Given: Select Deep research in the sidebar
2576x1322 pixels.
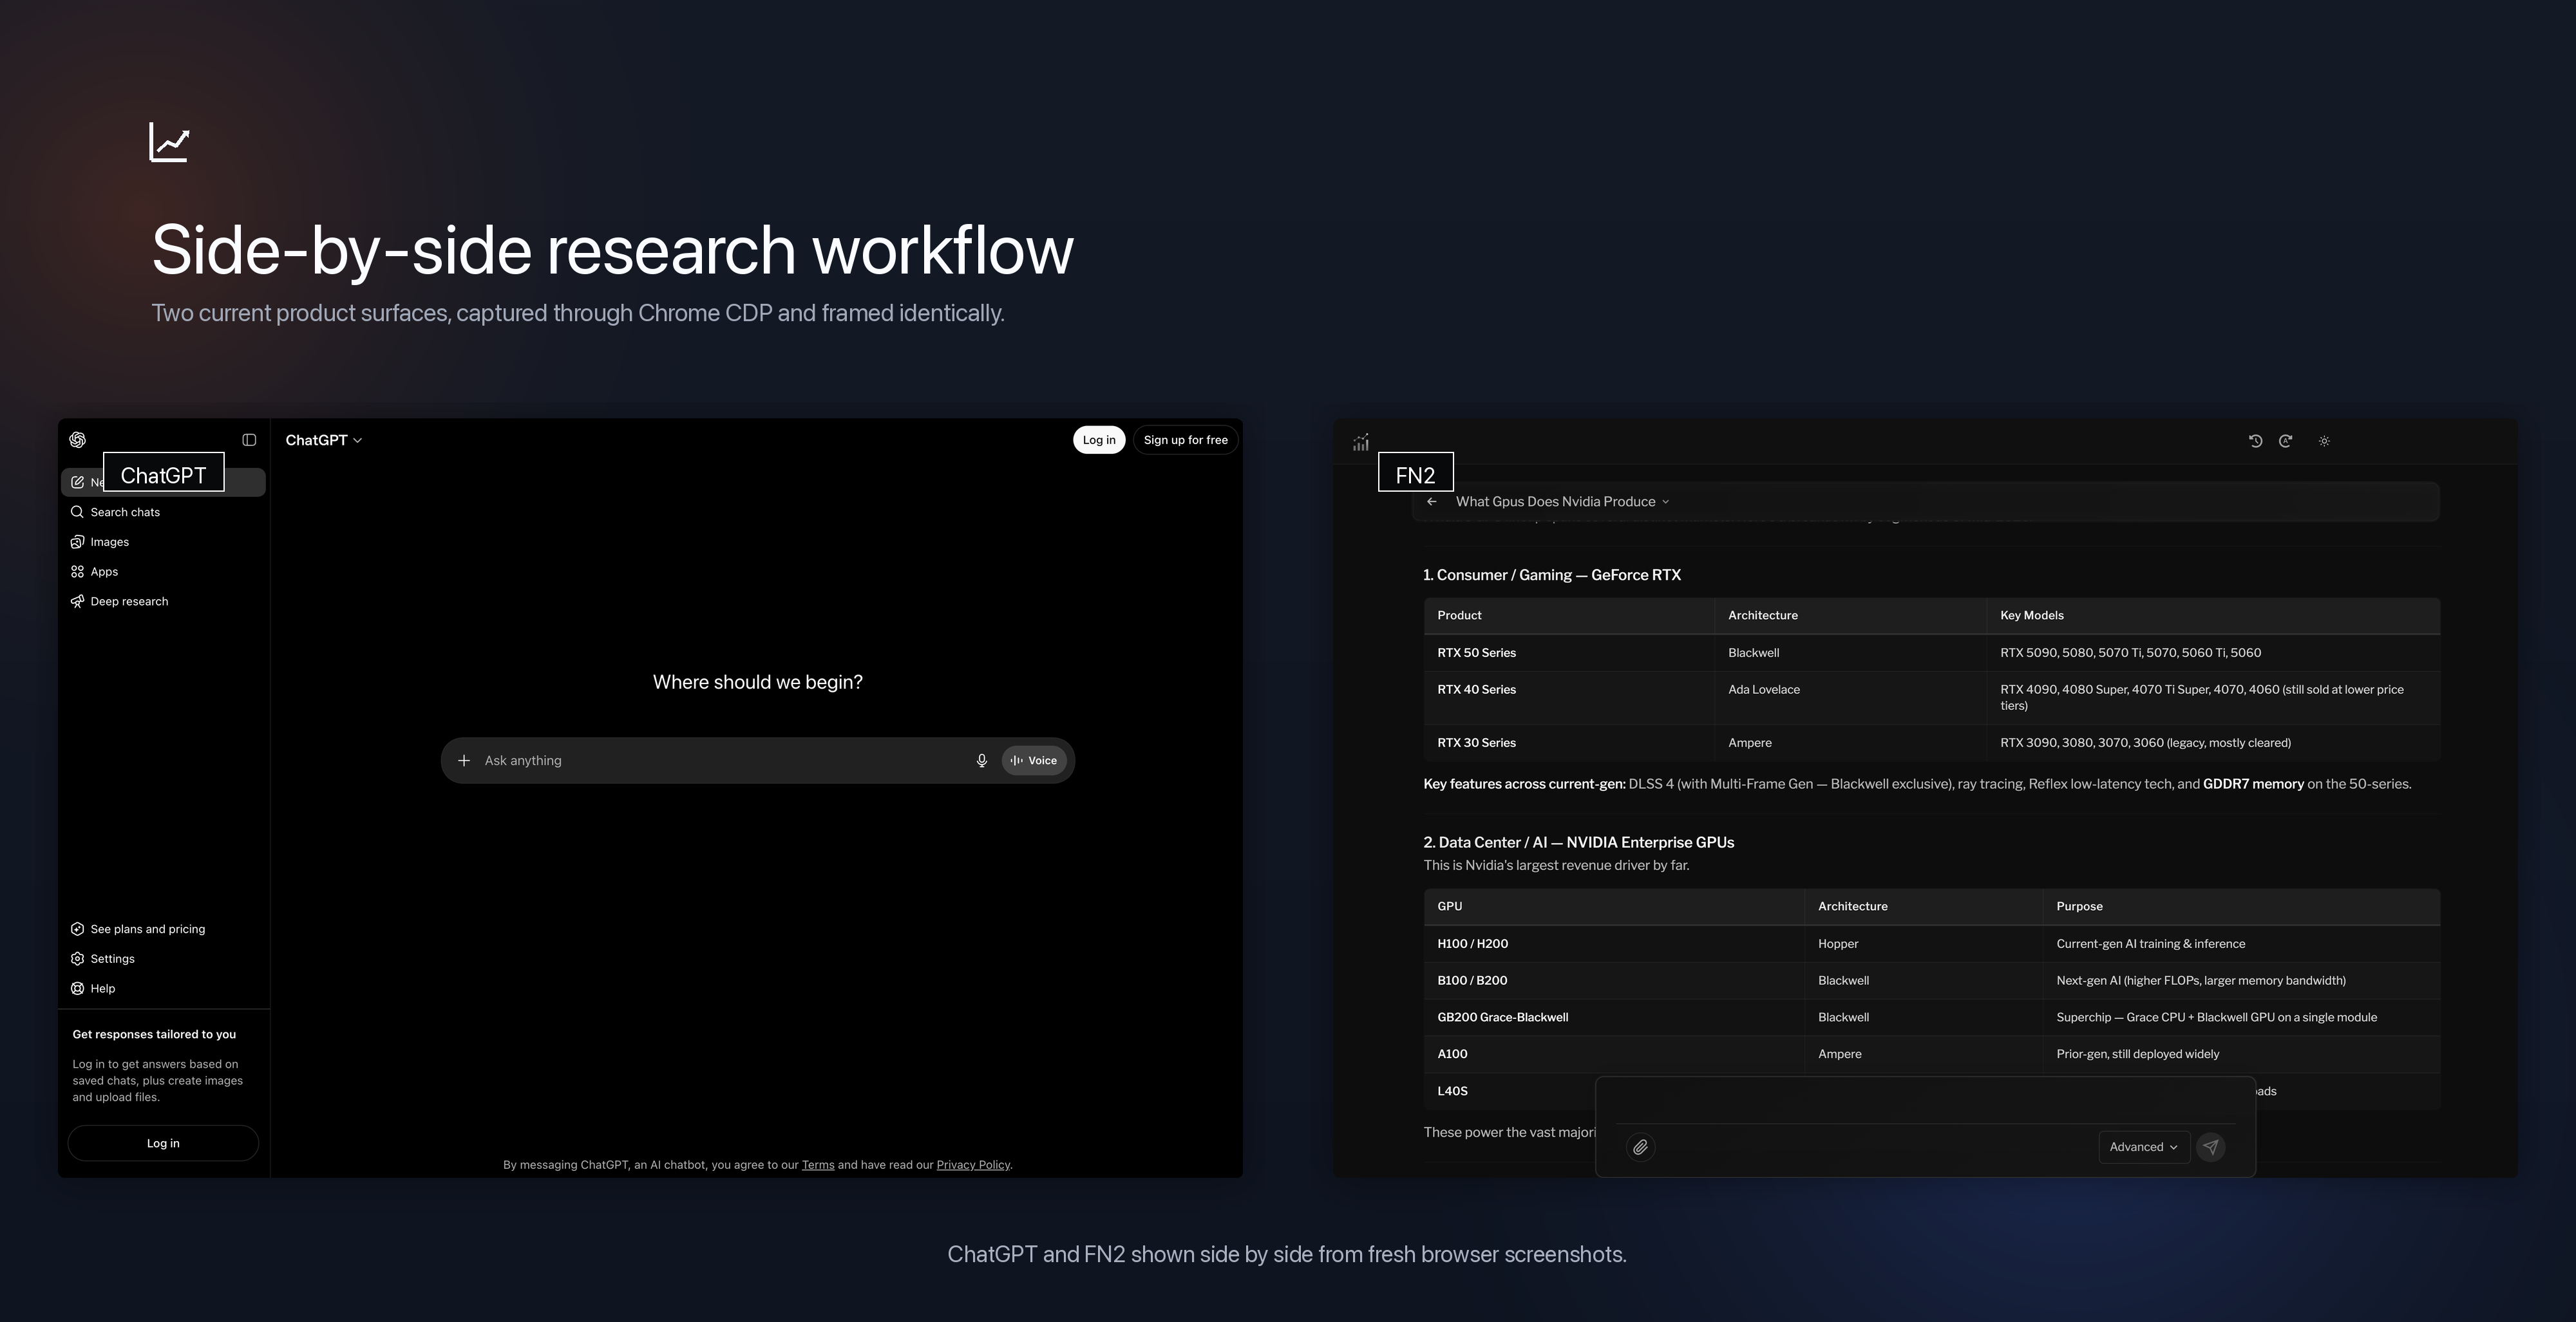Looking at the screenshot, I should coord(163,602).
